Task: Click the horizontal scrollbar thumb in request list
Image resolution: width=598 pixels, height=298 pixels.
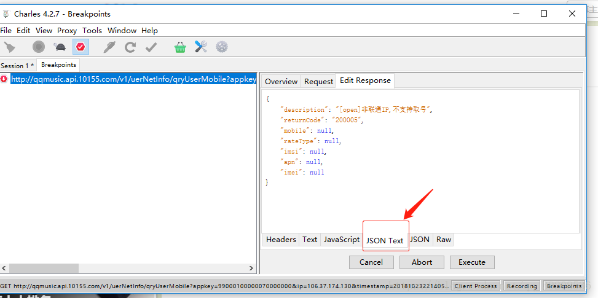Action: pyautogui.click(x=44, y=268)
